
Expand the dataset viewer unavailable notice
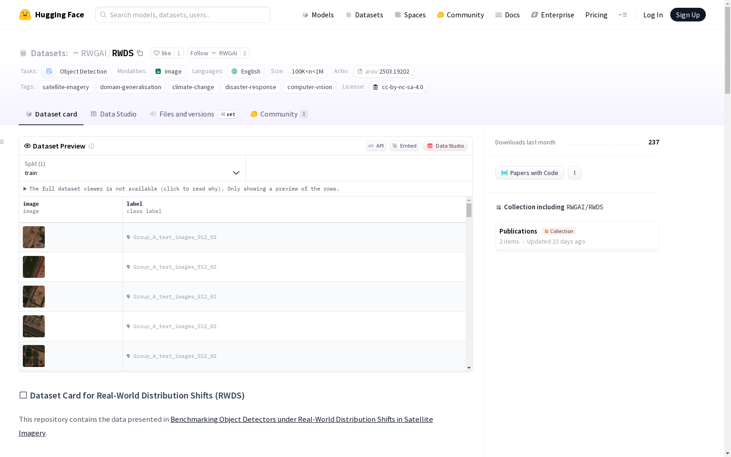(181, 189)
